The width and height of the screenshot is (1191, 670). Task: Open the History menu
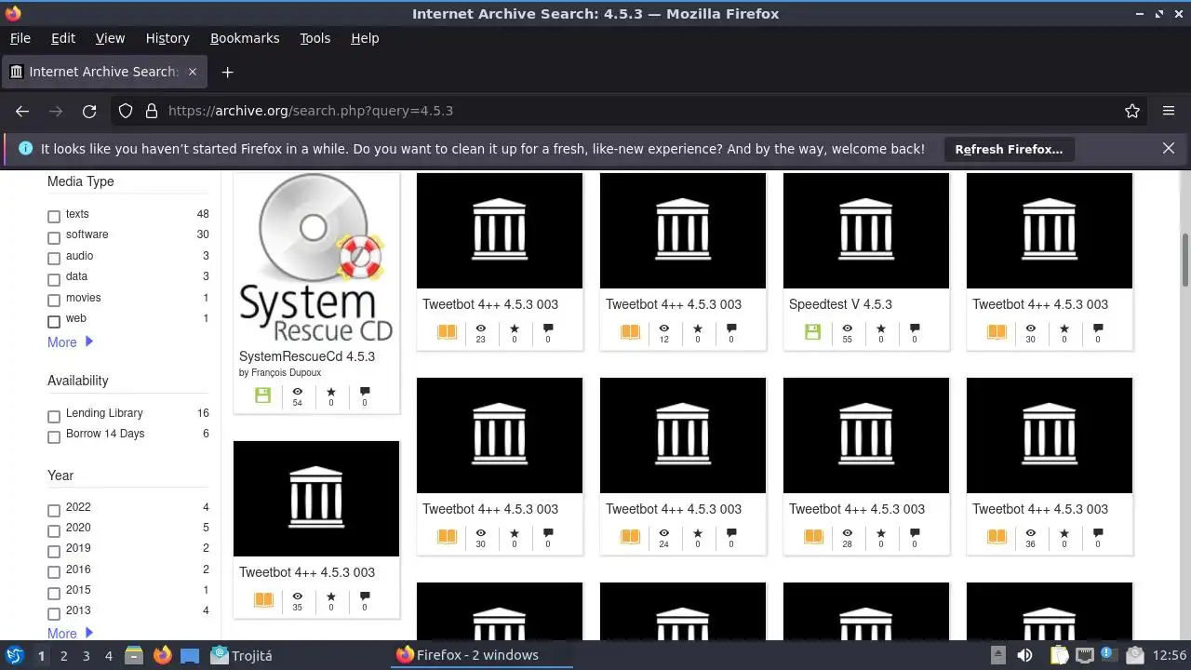(167, 38)
